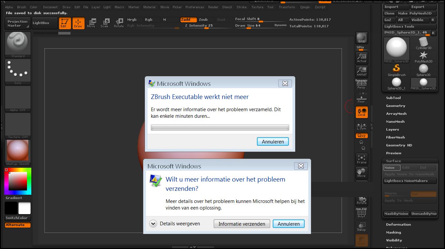Toggle the Zadd button
The image size is (445, 249).
(x=189, y=20)
